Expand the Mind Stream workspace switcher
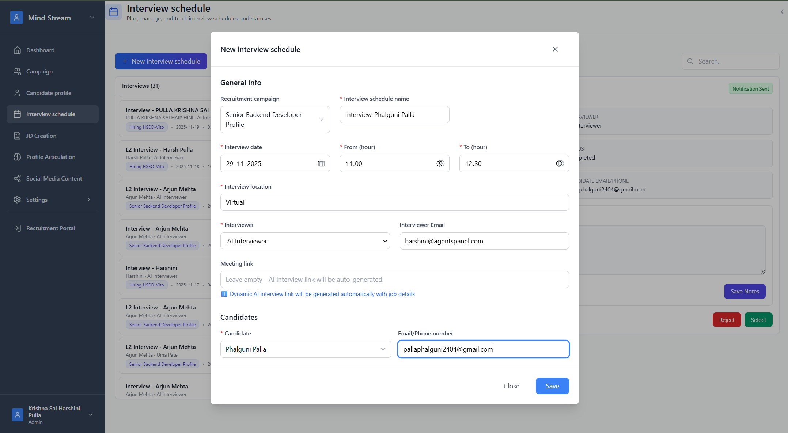Image resolution: width=788 pixels, height=433 pixels. click(92, 18)
